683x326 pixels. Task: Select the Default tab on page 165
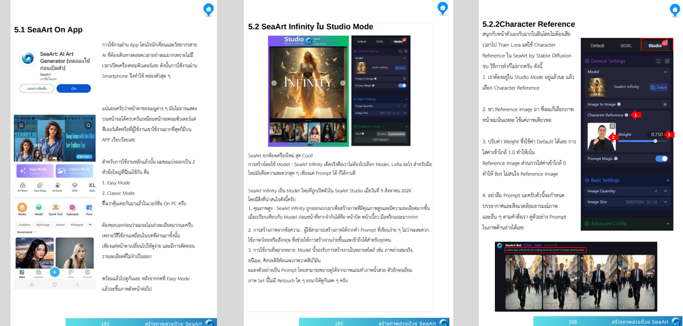coord(362,41)
